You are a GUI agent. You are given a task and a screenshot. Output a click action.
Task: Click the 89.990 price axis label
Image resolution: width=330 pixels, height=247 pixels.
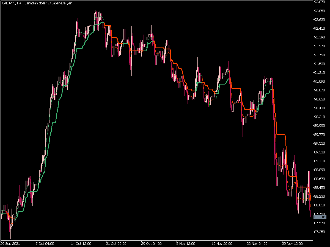click(x=320, y=125)
